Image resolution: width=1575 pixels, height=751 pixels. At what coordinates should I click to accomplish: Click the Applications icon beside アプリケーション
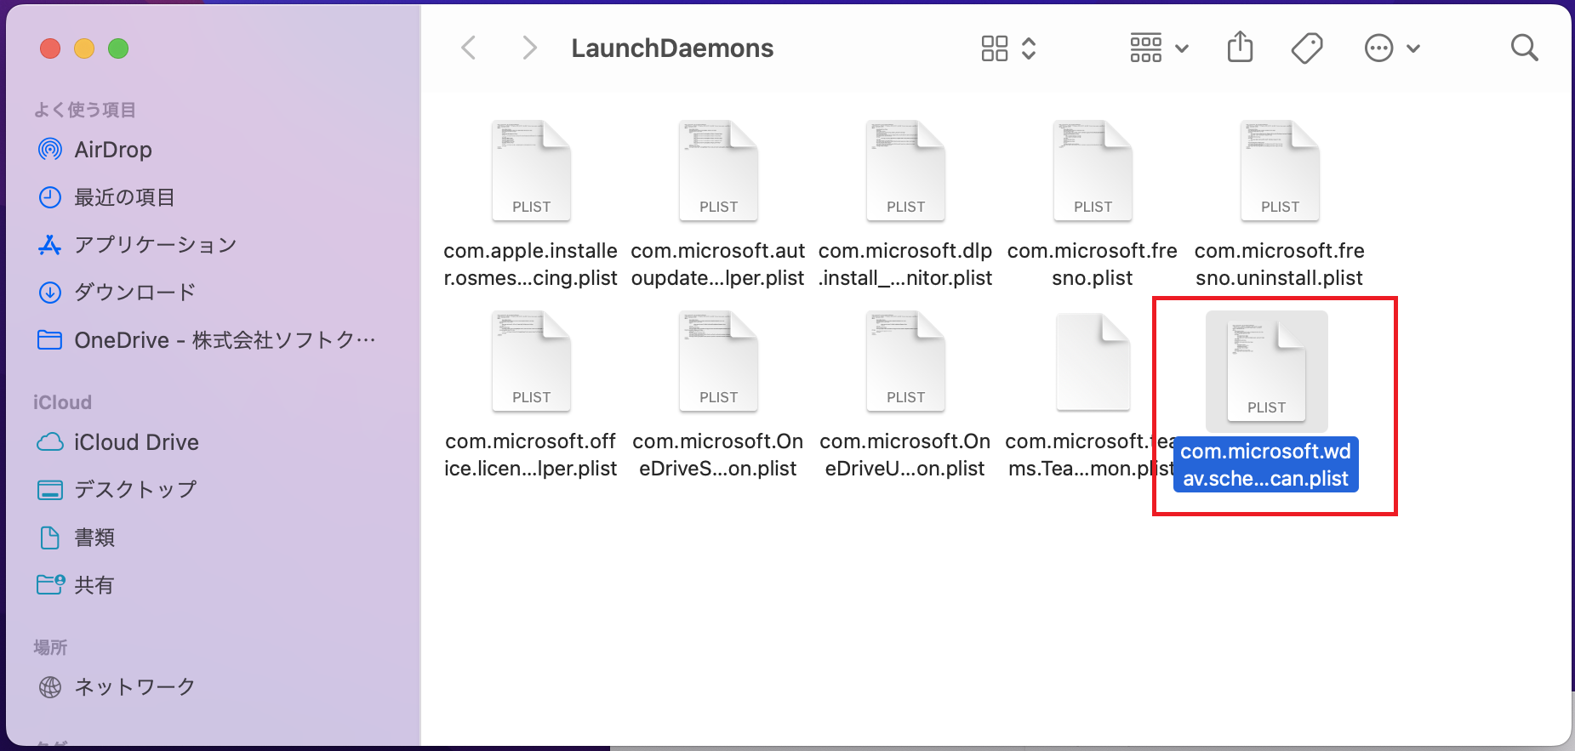50,245
